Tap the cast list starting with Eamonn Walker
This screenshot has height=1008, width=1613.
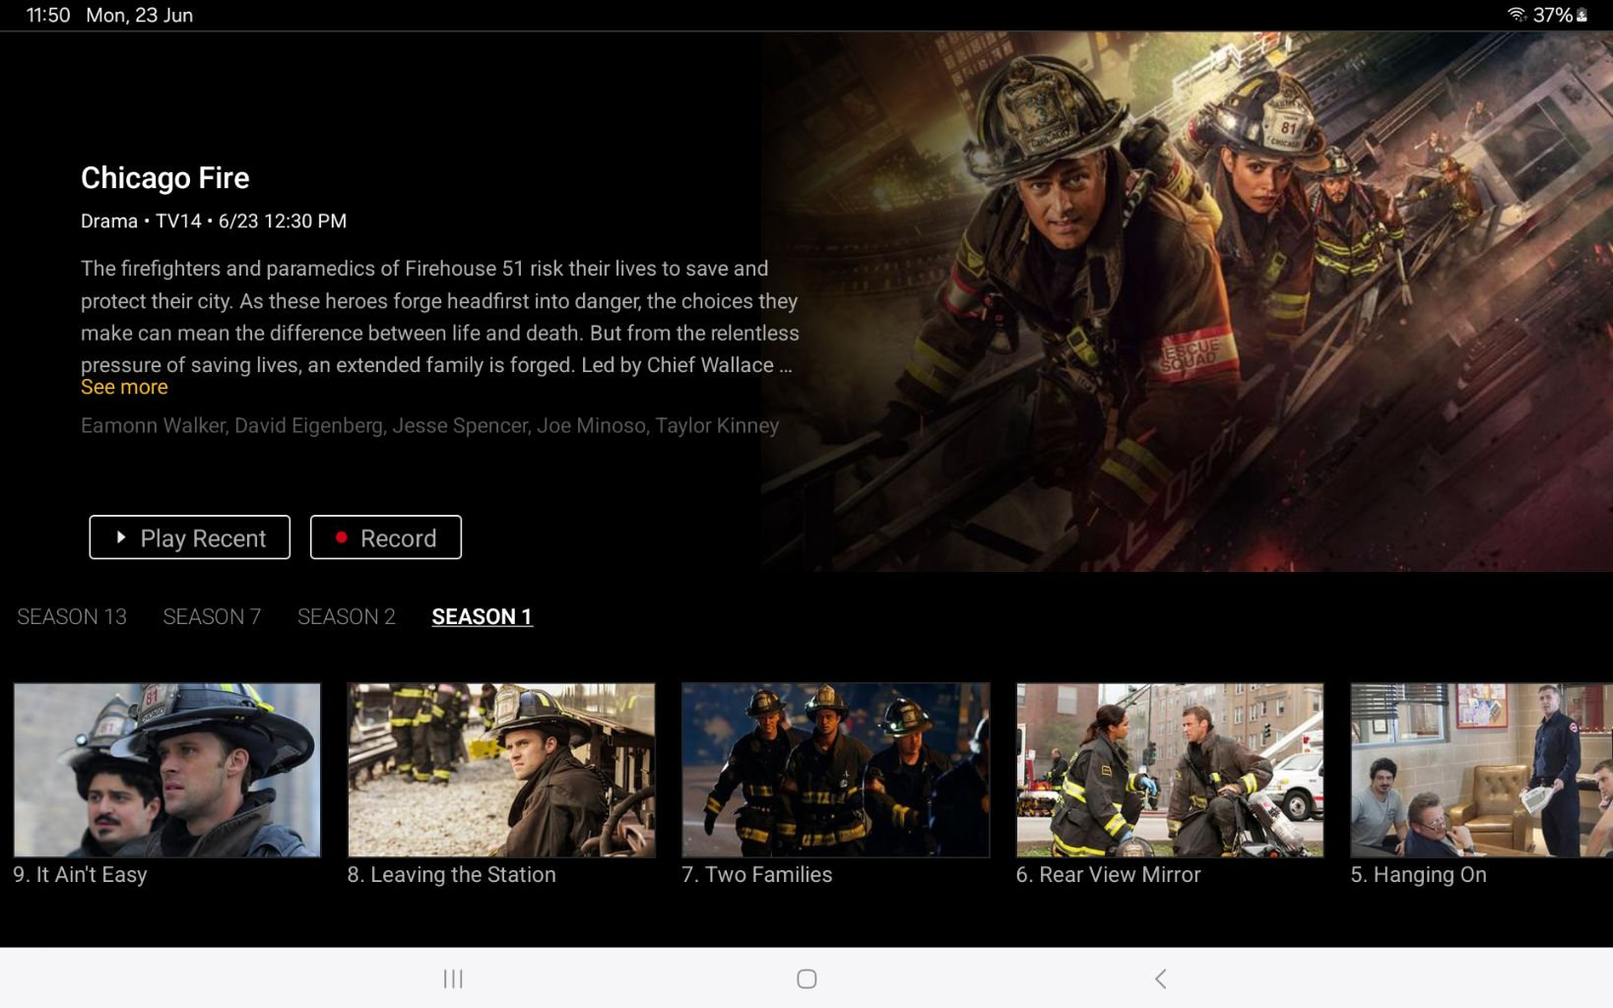tap(429, 425)
